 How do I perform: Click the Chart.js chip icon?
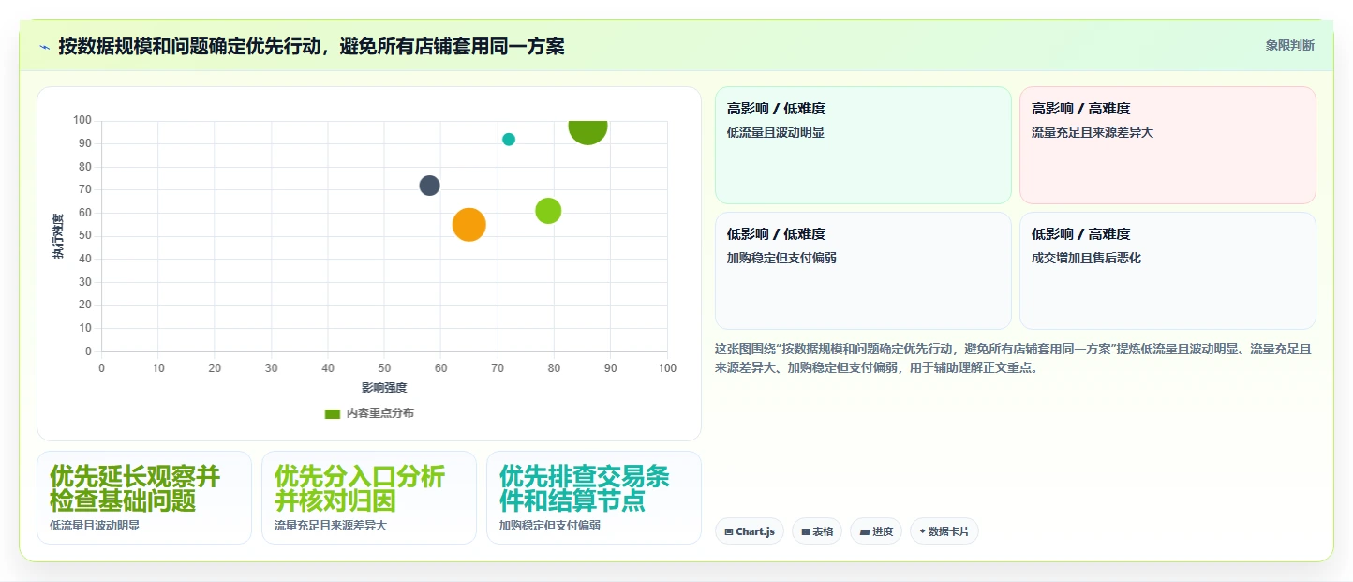coord(729,531)
